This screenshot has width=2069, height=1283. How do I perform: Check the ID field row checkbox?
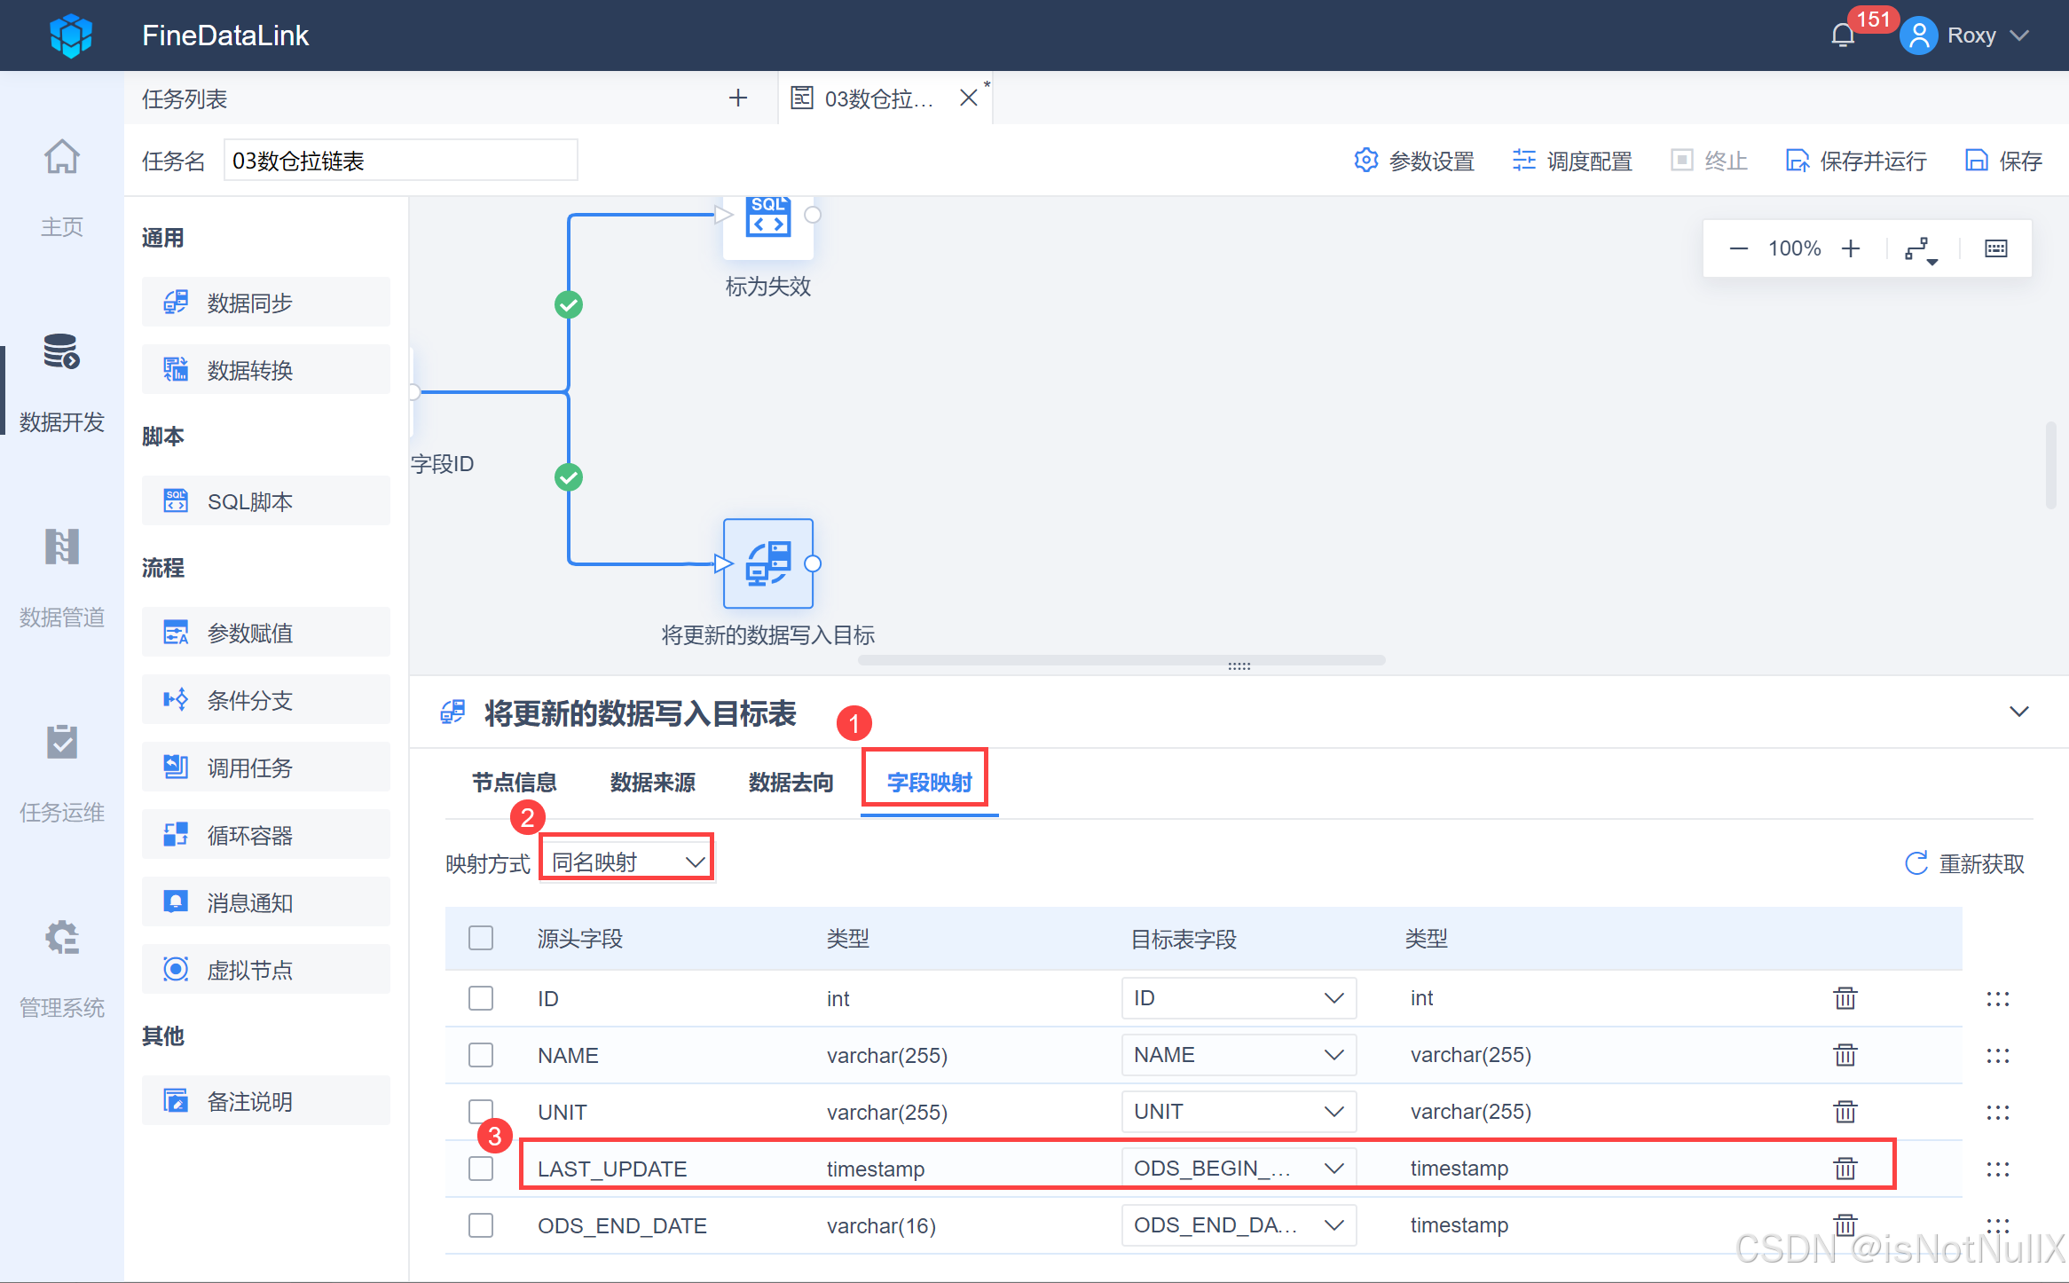click(481, 998)
